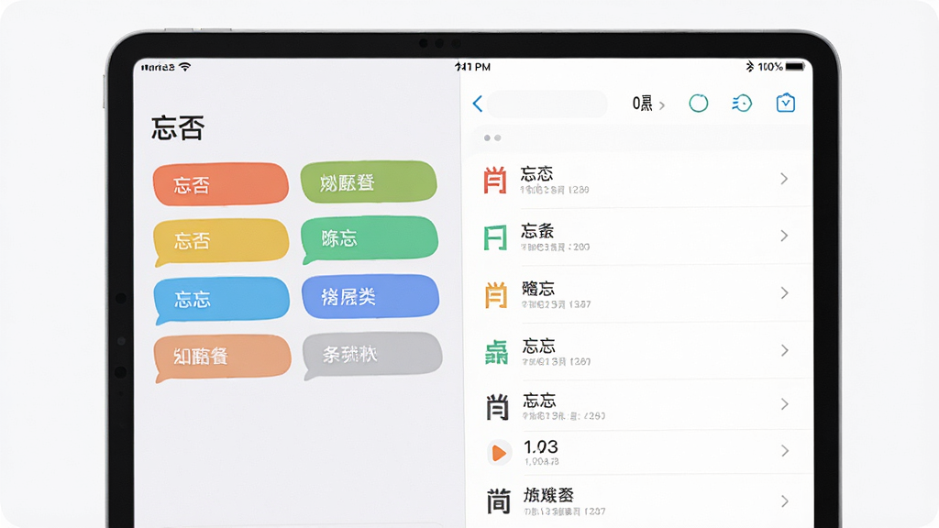Open the 0黑 dropdown in the toolbar
Screen dimensions: 939x528
648,104
